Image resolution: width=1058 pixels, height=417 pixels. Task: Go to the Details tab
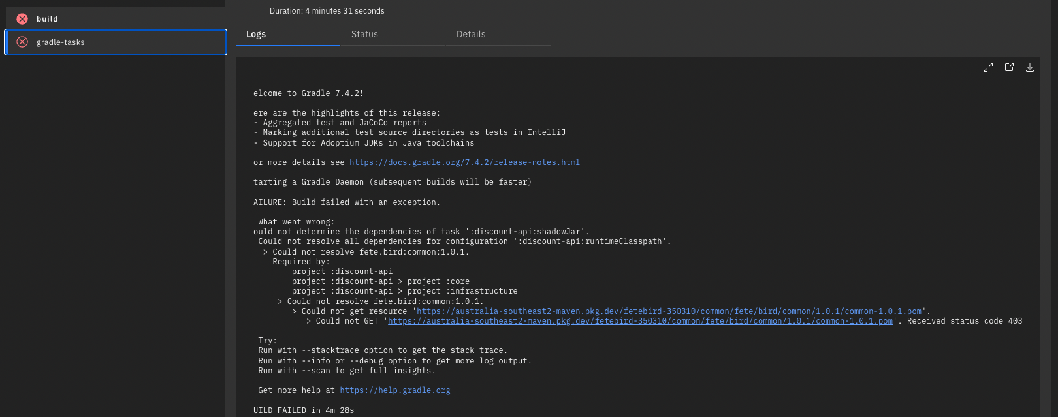471,35
